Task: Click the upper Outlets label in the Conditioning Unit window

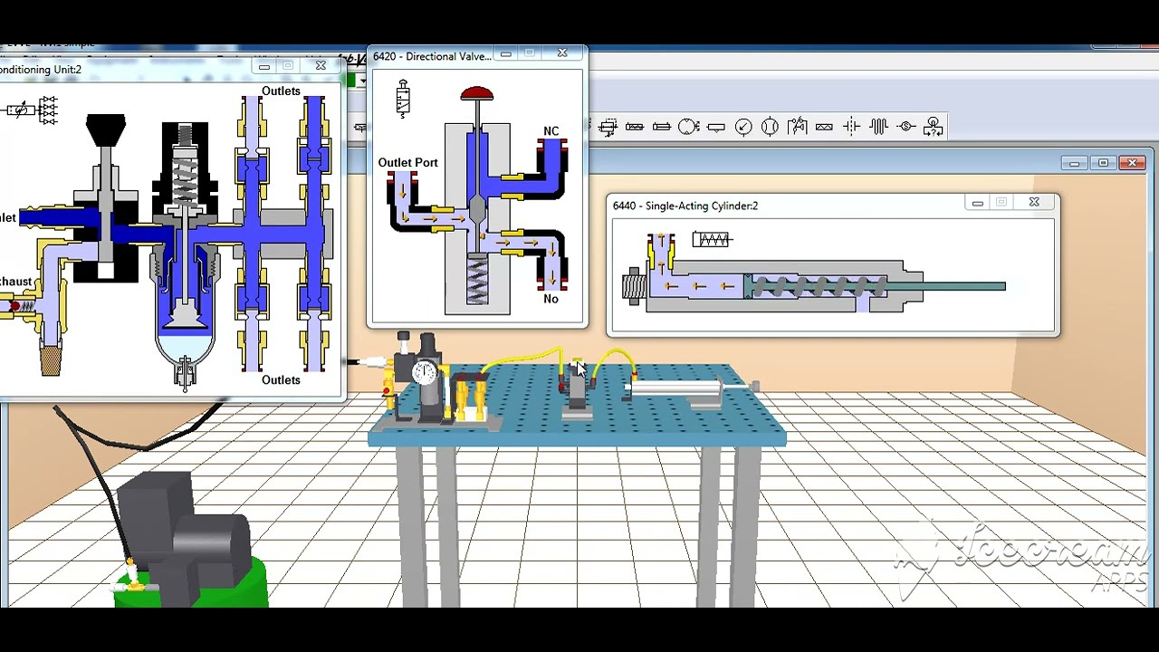Action: click(x=281, y=91)
